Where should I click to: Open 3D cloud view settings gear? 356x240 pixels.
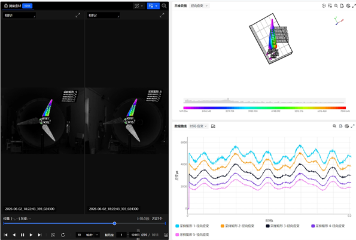pos(348,6)
